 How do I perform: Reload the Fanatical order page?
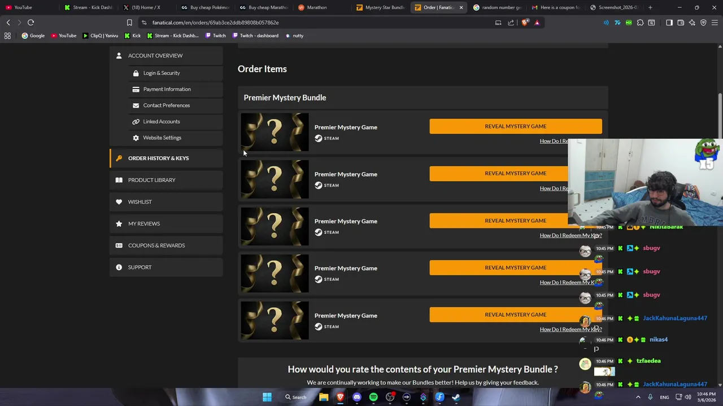[31, 23]
